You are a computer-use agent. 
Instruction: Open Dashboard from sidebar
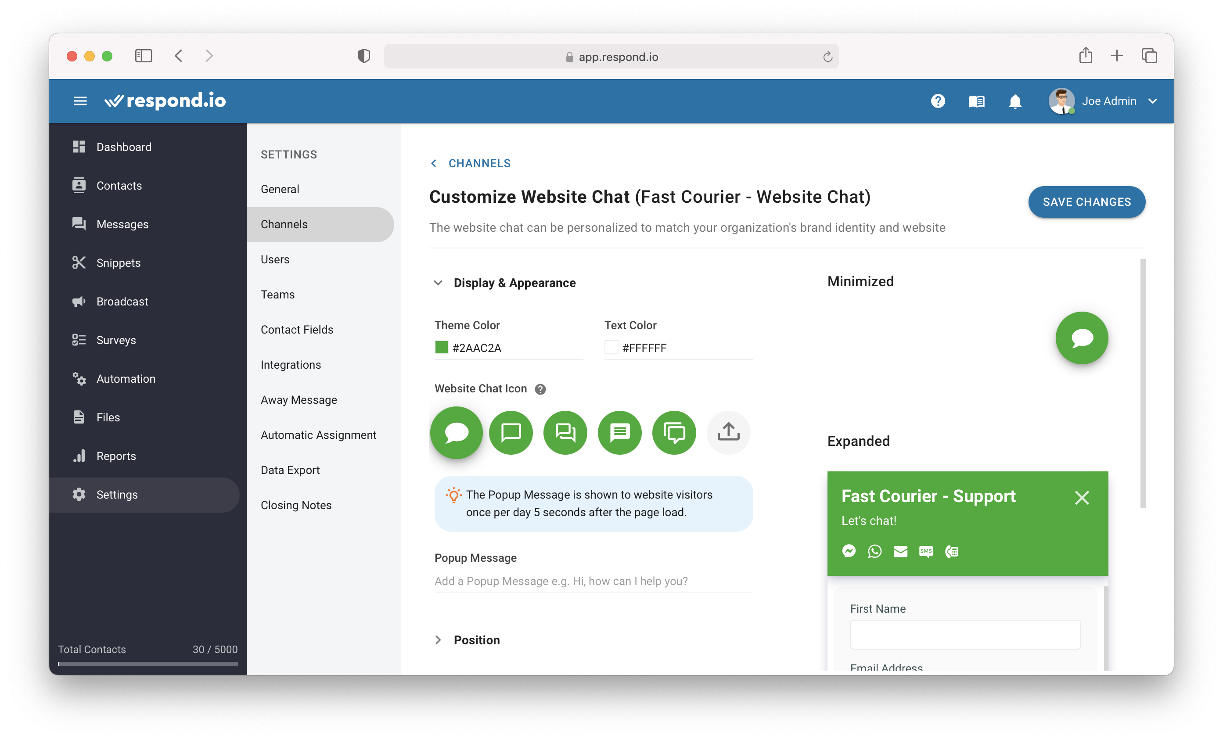click(124, 147)
